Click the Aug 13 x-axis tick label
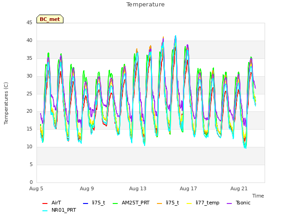This screenshot has width=292, height=219. click(x=138, y=188)
